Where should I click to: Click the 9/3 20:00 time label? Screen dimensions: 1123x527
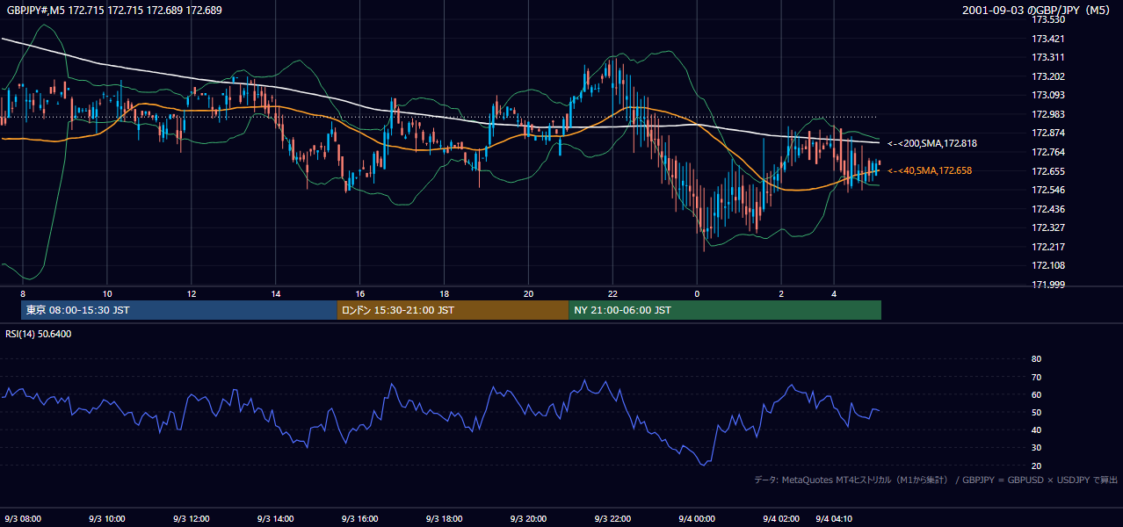point(529,519)
